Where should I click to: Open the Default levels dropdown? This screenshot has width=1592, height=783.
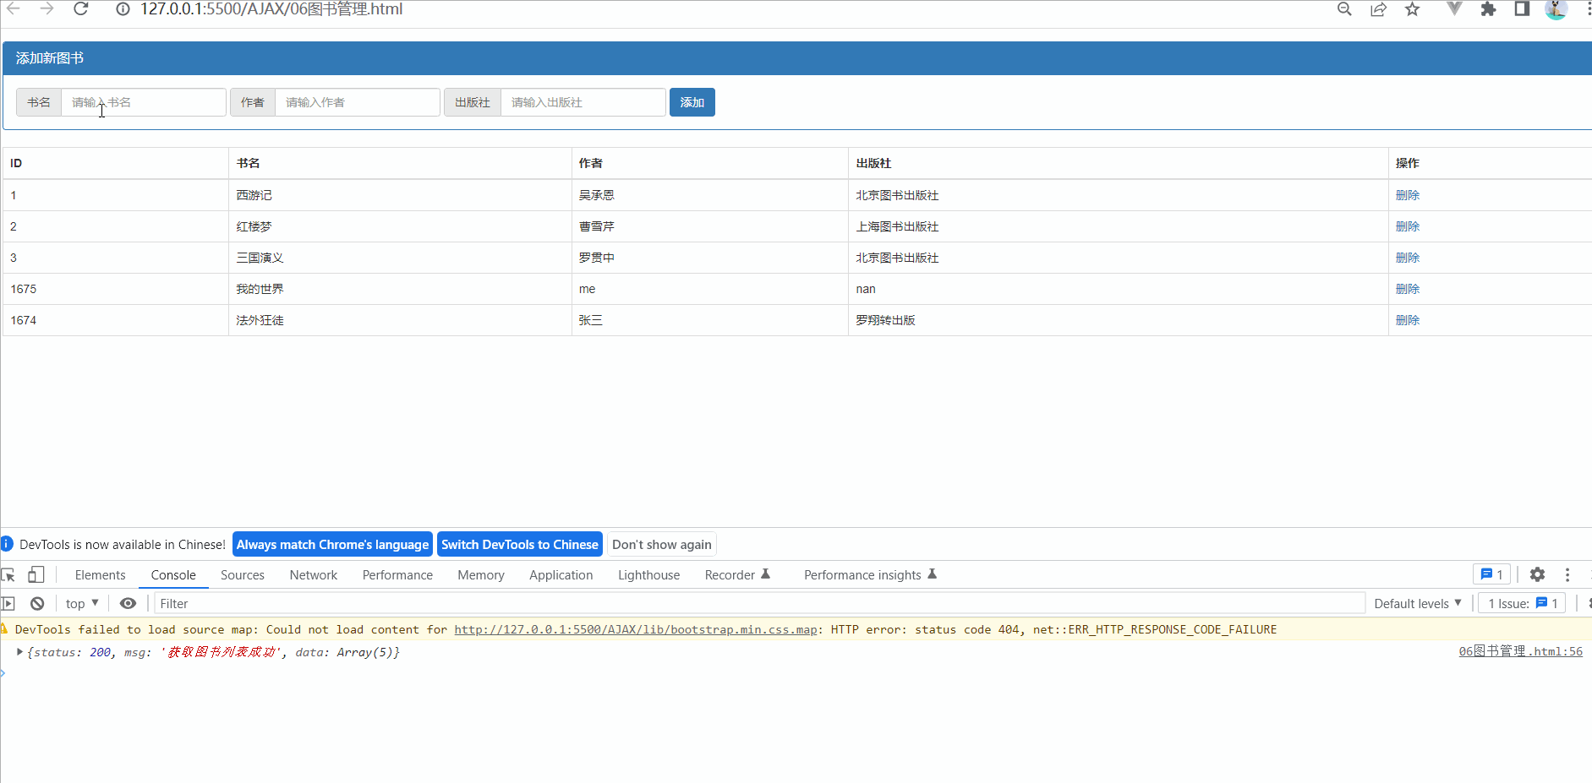coord(1418,603)
